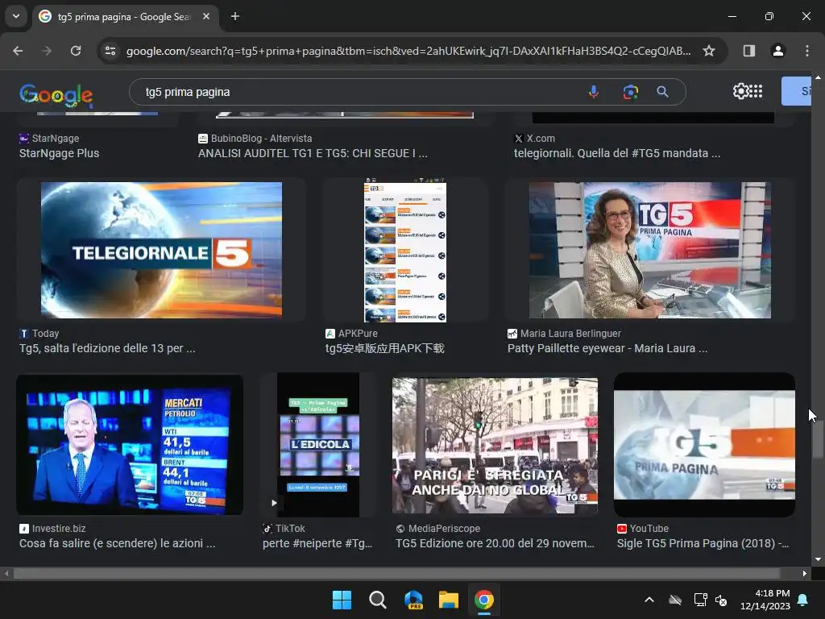Open Chrome from the taskbar
825x619 pixels.
(484, 600)
